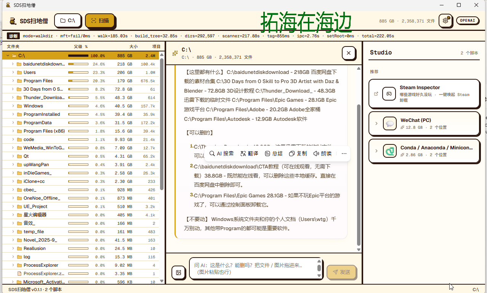Expand the Program Files folder node

tap(13, 81)
